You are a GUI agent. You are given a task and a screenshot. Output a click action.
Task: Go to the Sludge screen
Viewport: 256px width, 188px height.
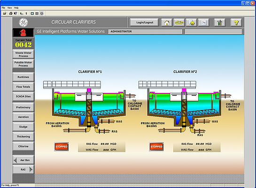[x=23, y=127]
